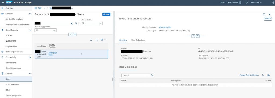Click the Security shield icon
Viewport: 275px width, 98px height.
2,74
